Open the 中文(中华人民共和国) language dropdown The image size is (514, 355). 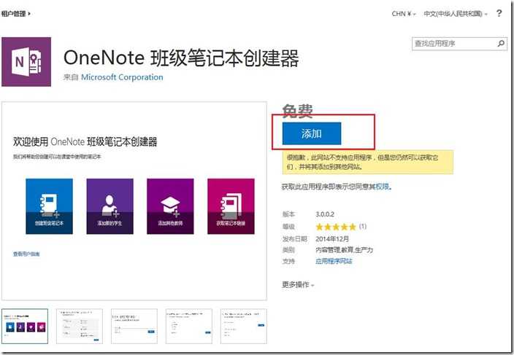click(x=456, y=14)
